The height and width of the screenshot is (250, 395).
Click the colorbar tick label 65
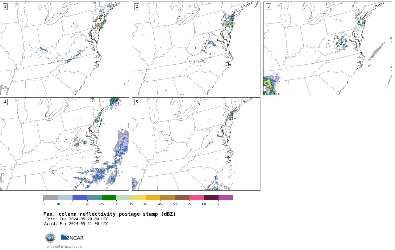click(x=218, y=204)
